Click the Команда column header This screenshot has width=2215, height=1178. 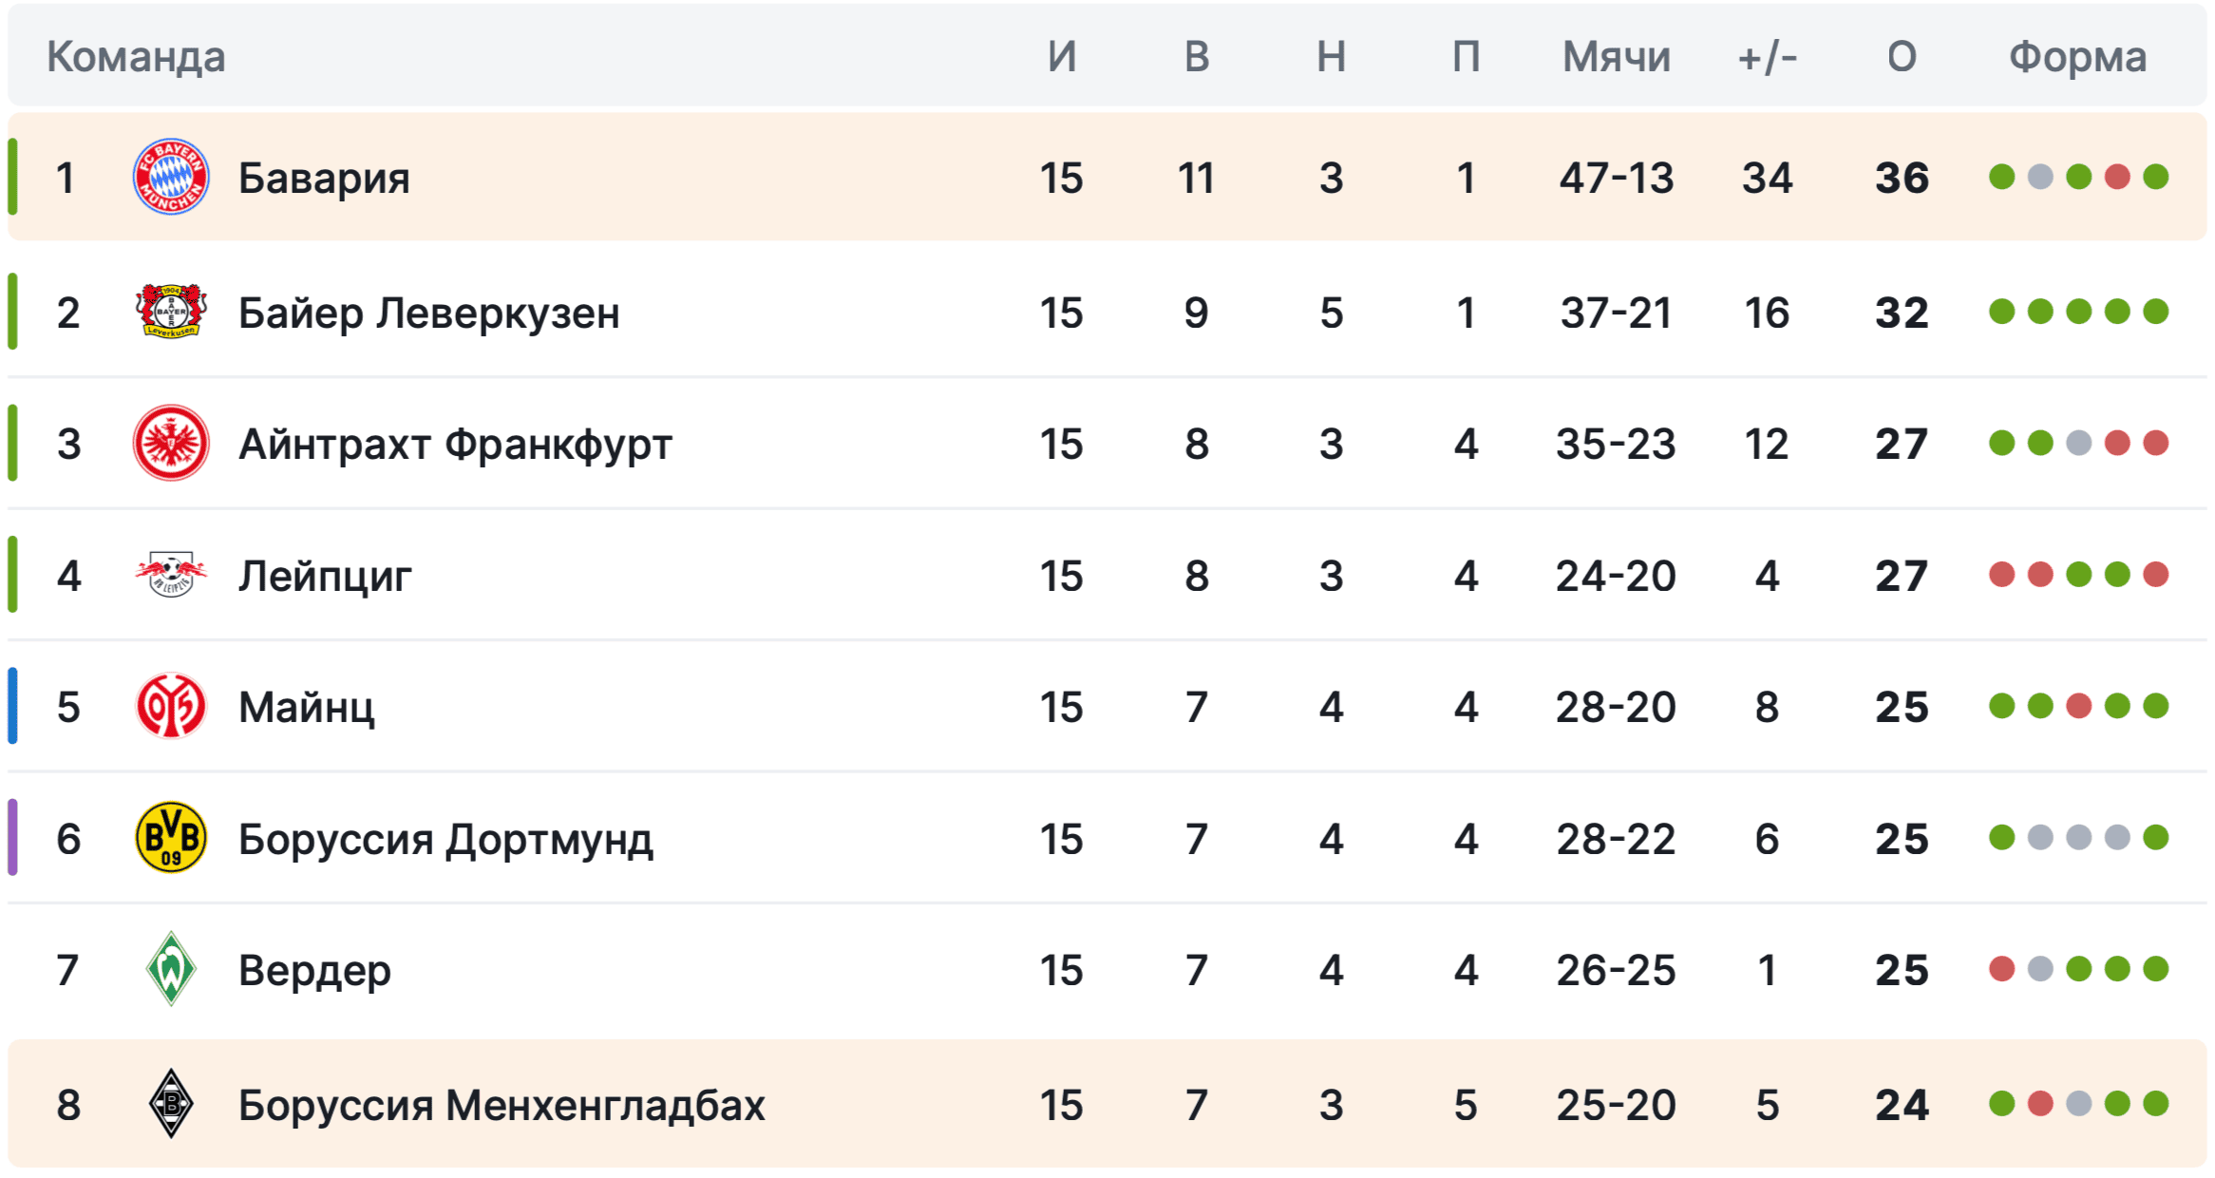(x=136, y=57)
